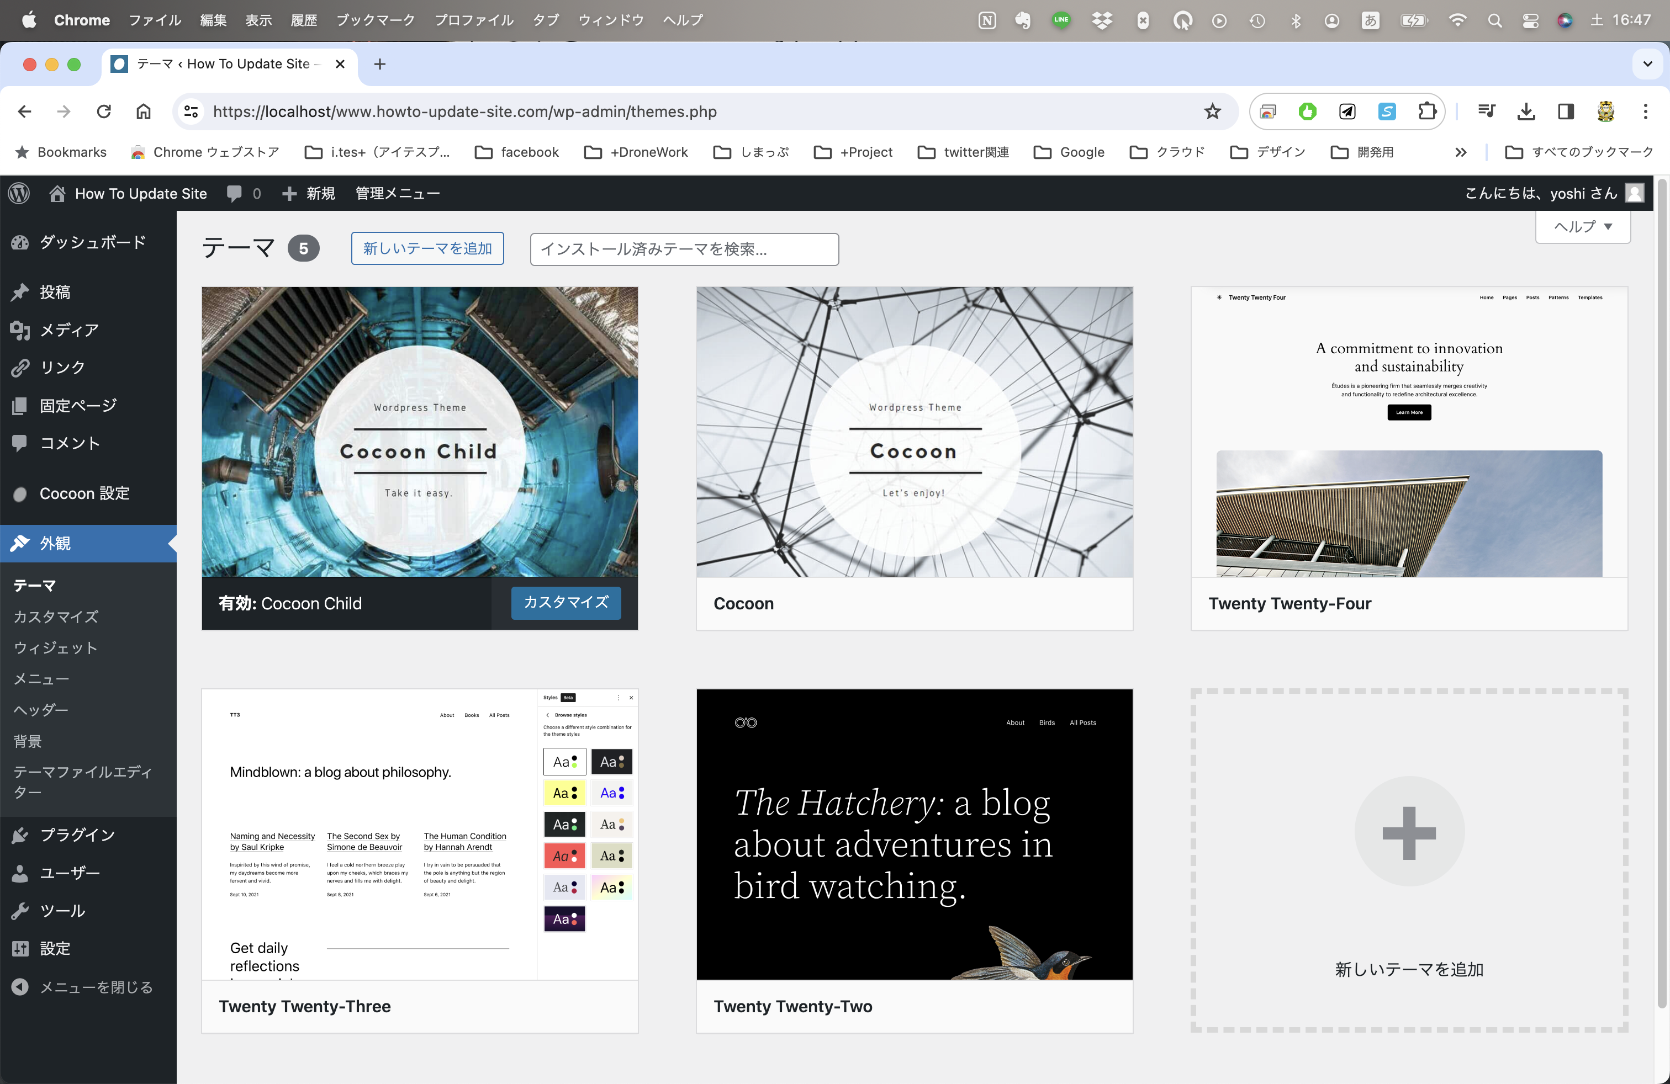Click the Chrome extensions puzzle icon

(1426, 111)
